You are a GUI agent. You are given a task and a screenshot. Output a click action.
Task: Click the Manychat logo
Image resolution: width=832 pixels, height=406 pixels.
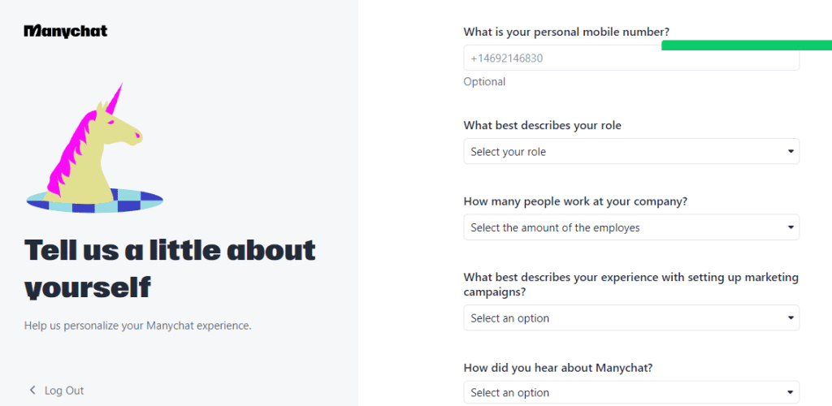point(66,31)
